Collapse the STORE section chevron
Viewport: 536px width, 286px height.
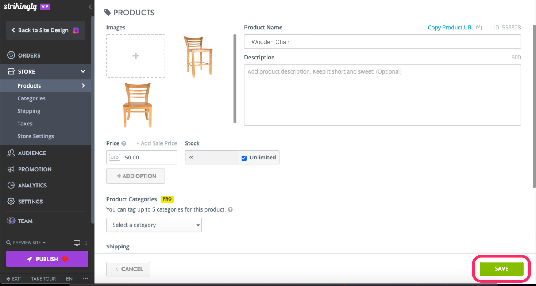(x=83, y=71)
